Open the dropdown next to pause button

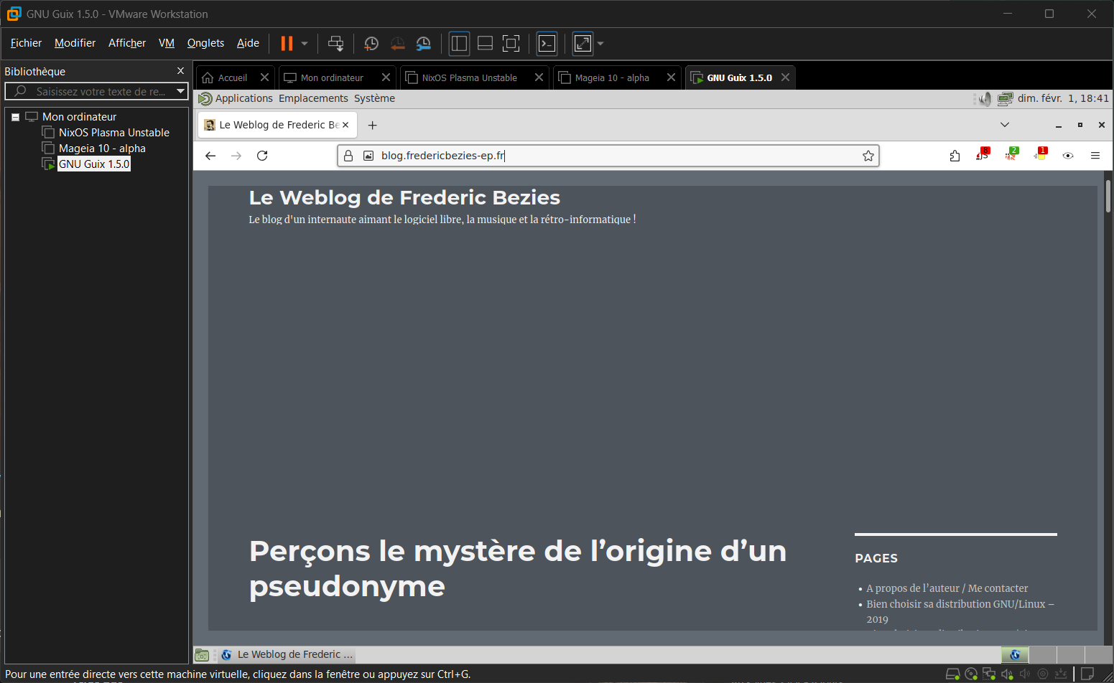coord(305,44)
